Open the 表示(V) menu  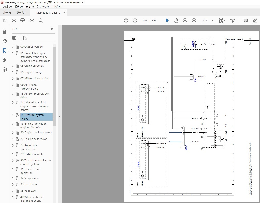[x=30, y=7]
